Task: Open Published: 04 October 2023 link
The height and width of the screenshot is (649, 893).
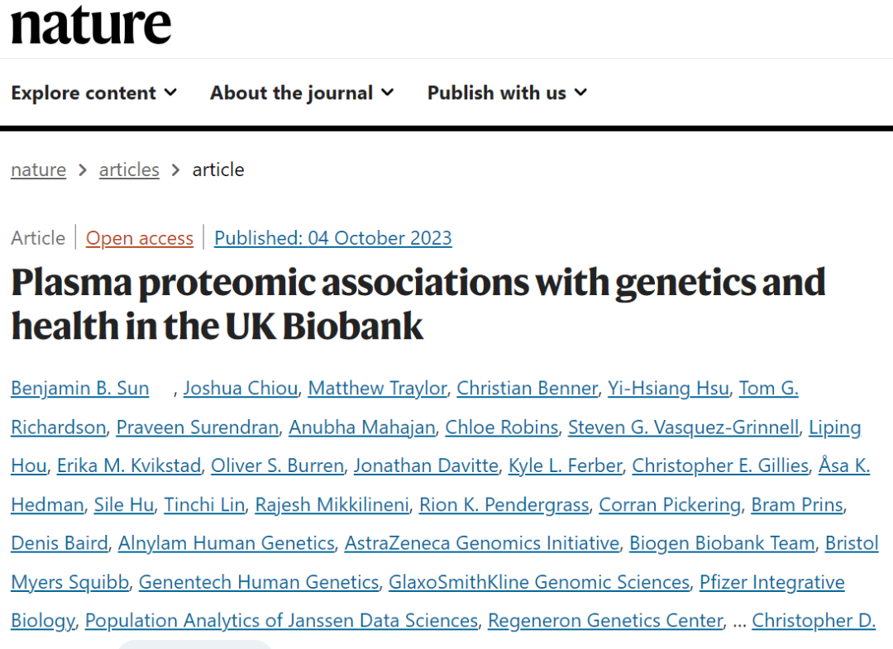Action: tap(333, 238)
